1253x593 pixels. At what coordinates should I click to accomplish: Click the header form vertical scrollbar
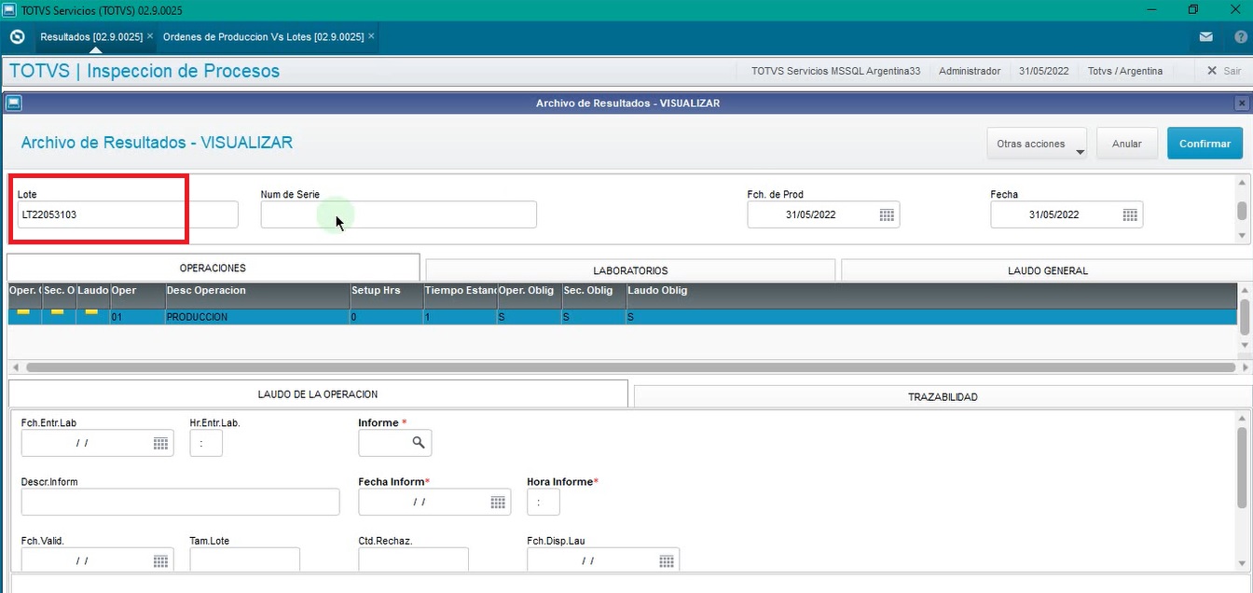point(1242,210)
